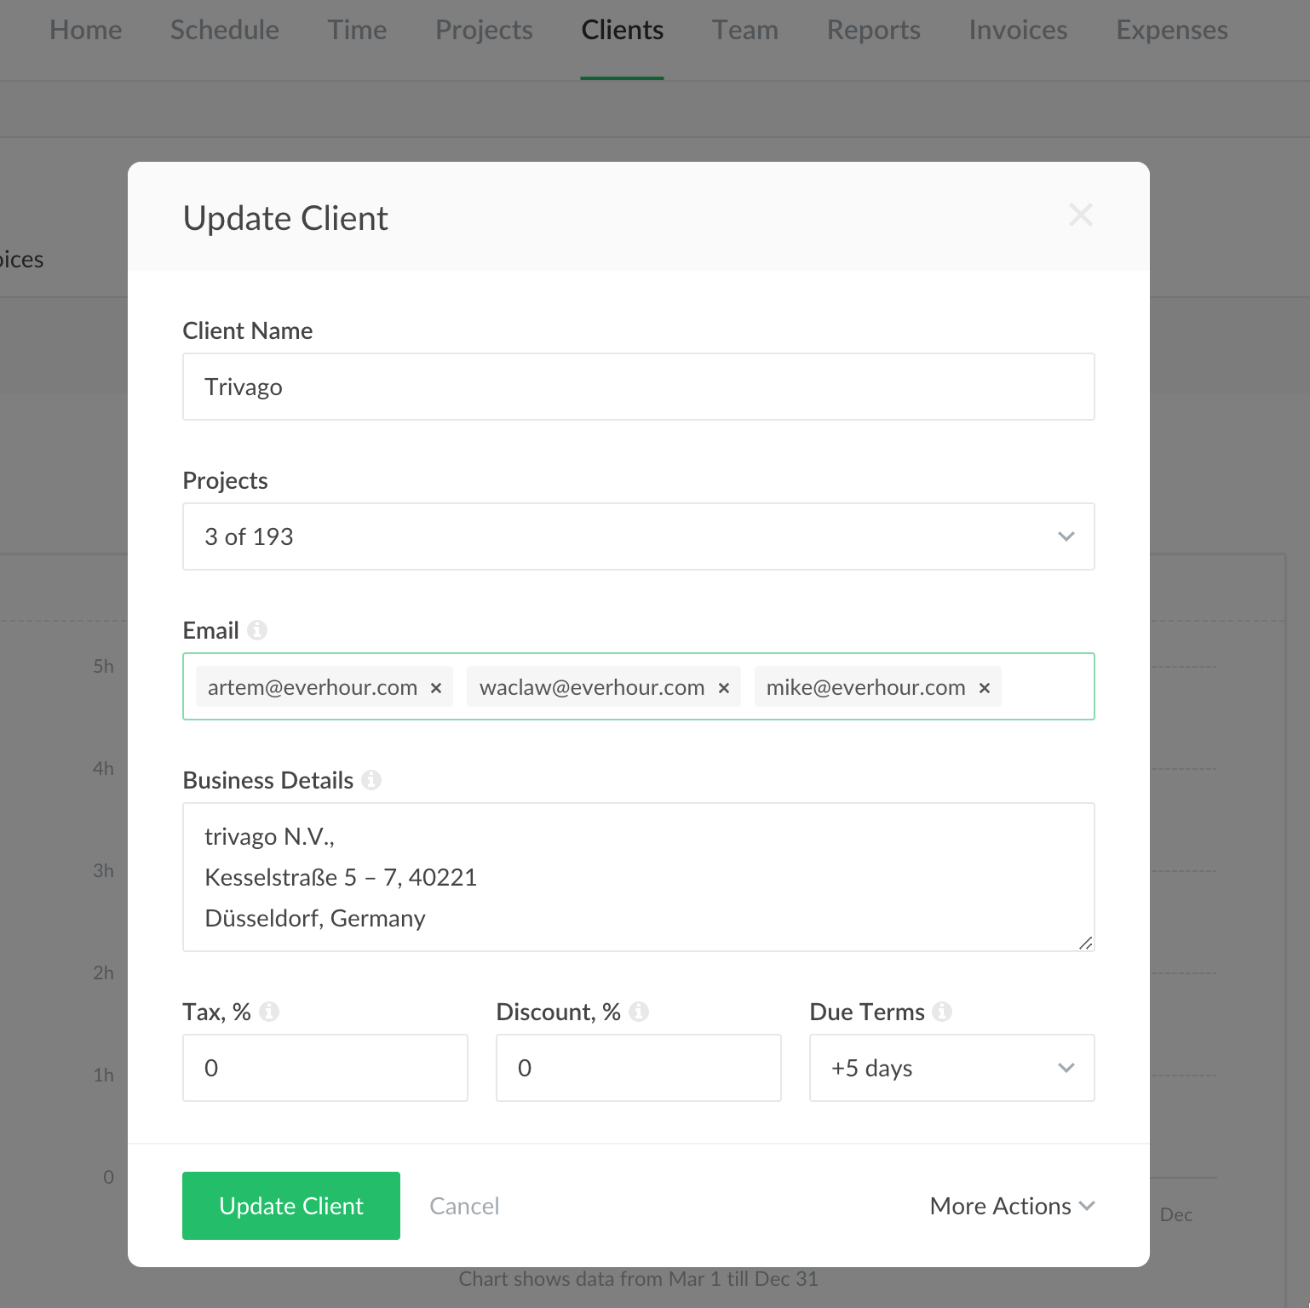
Task: Open the Reports tab
Action: [873, 31]
